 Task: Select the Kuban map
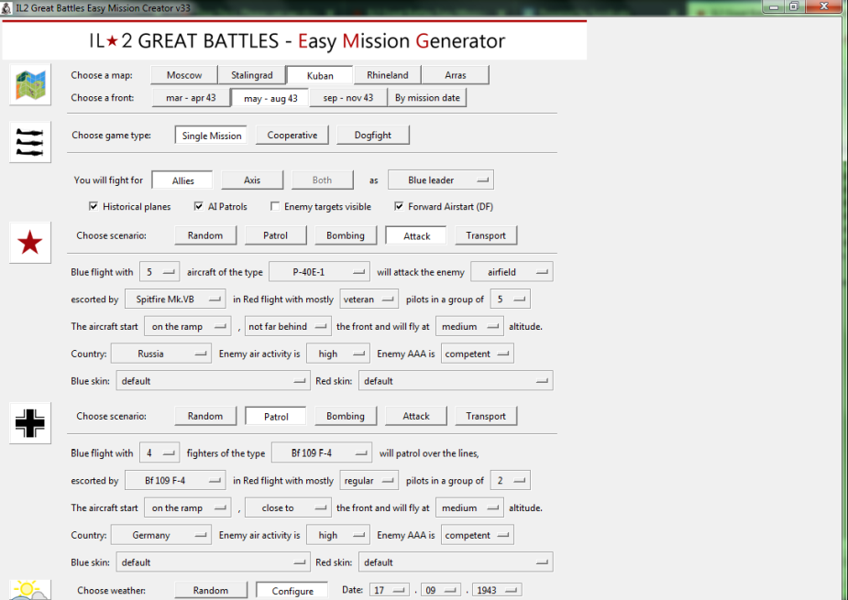click(320, 75)
